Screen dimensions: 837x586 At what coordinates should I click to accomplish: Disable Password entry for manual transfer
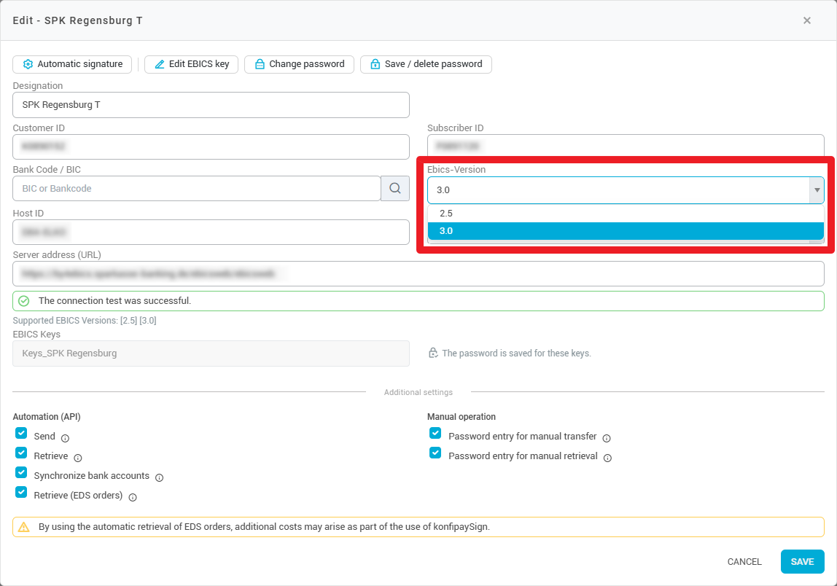(435, 433)
